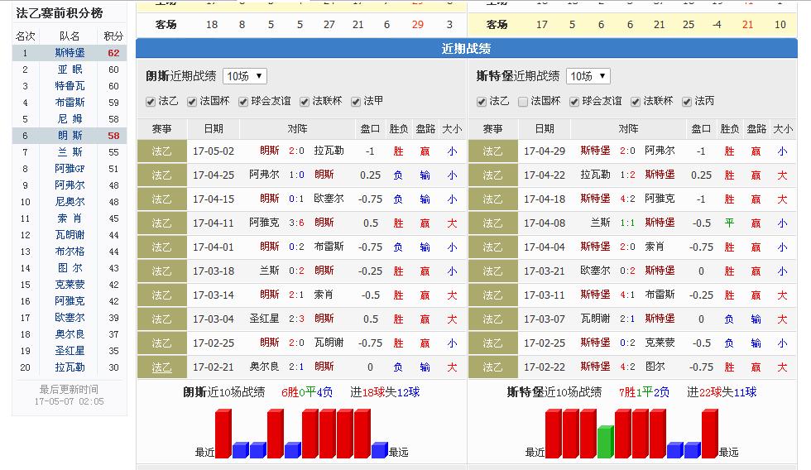Click the 4:1 score against 布雷斯

tap(627, 295)
